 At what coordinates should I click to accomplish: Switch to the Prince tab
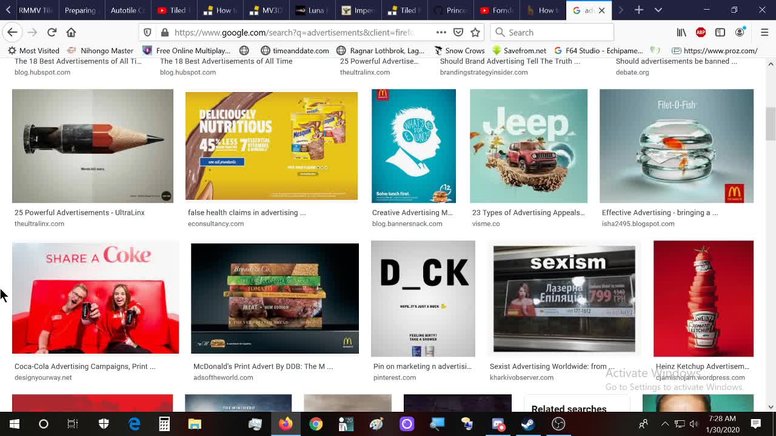(451, 10)
